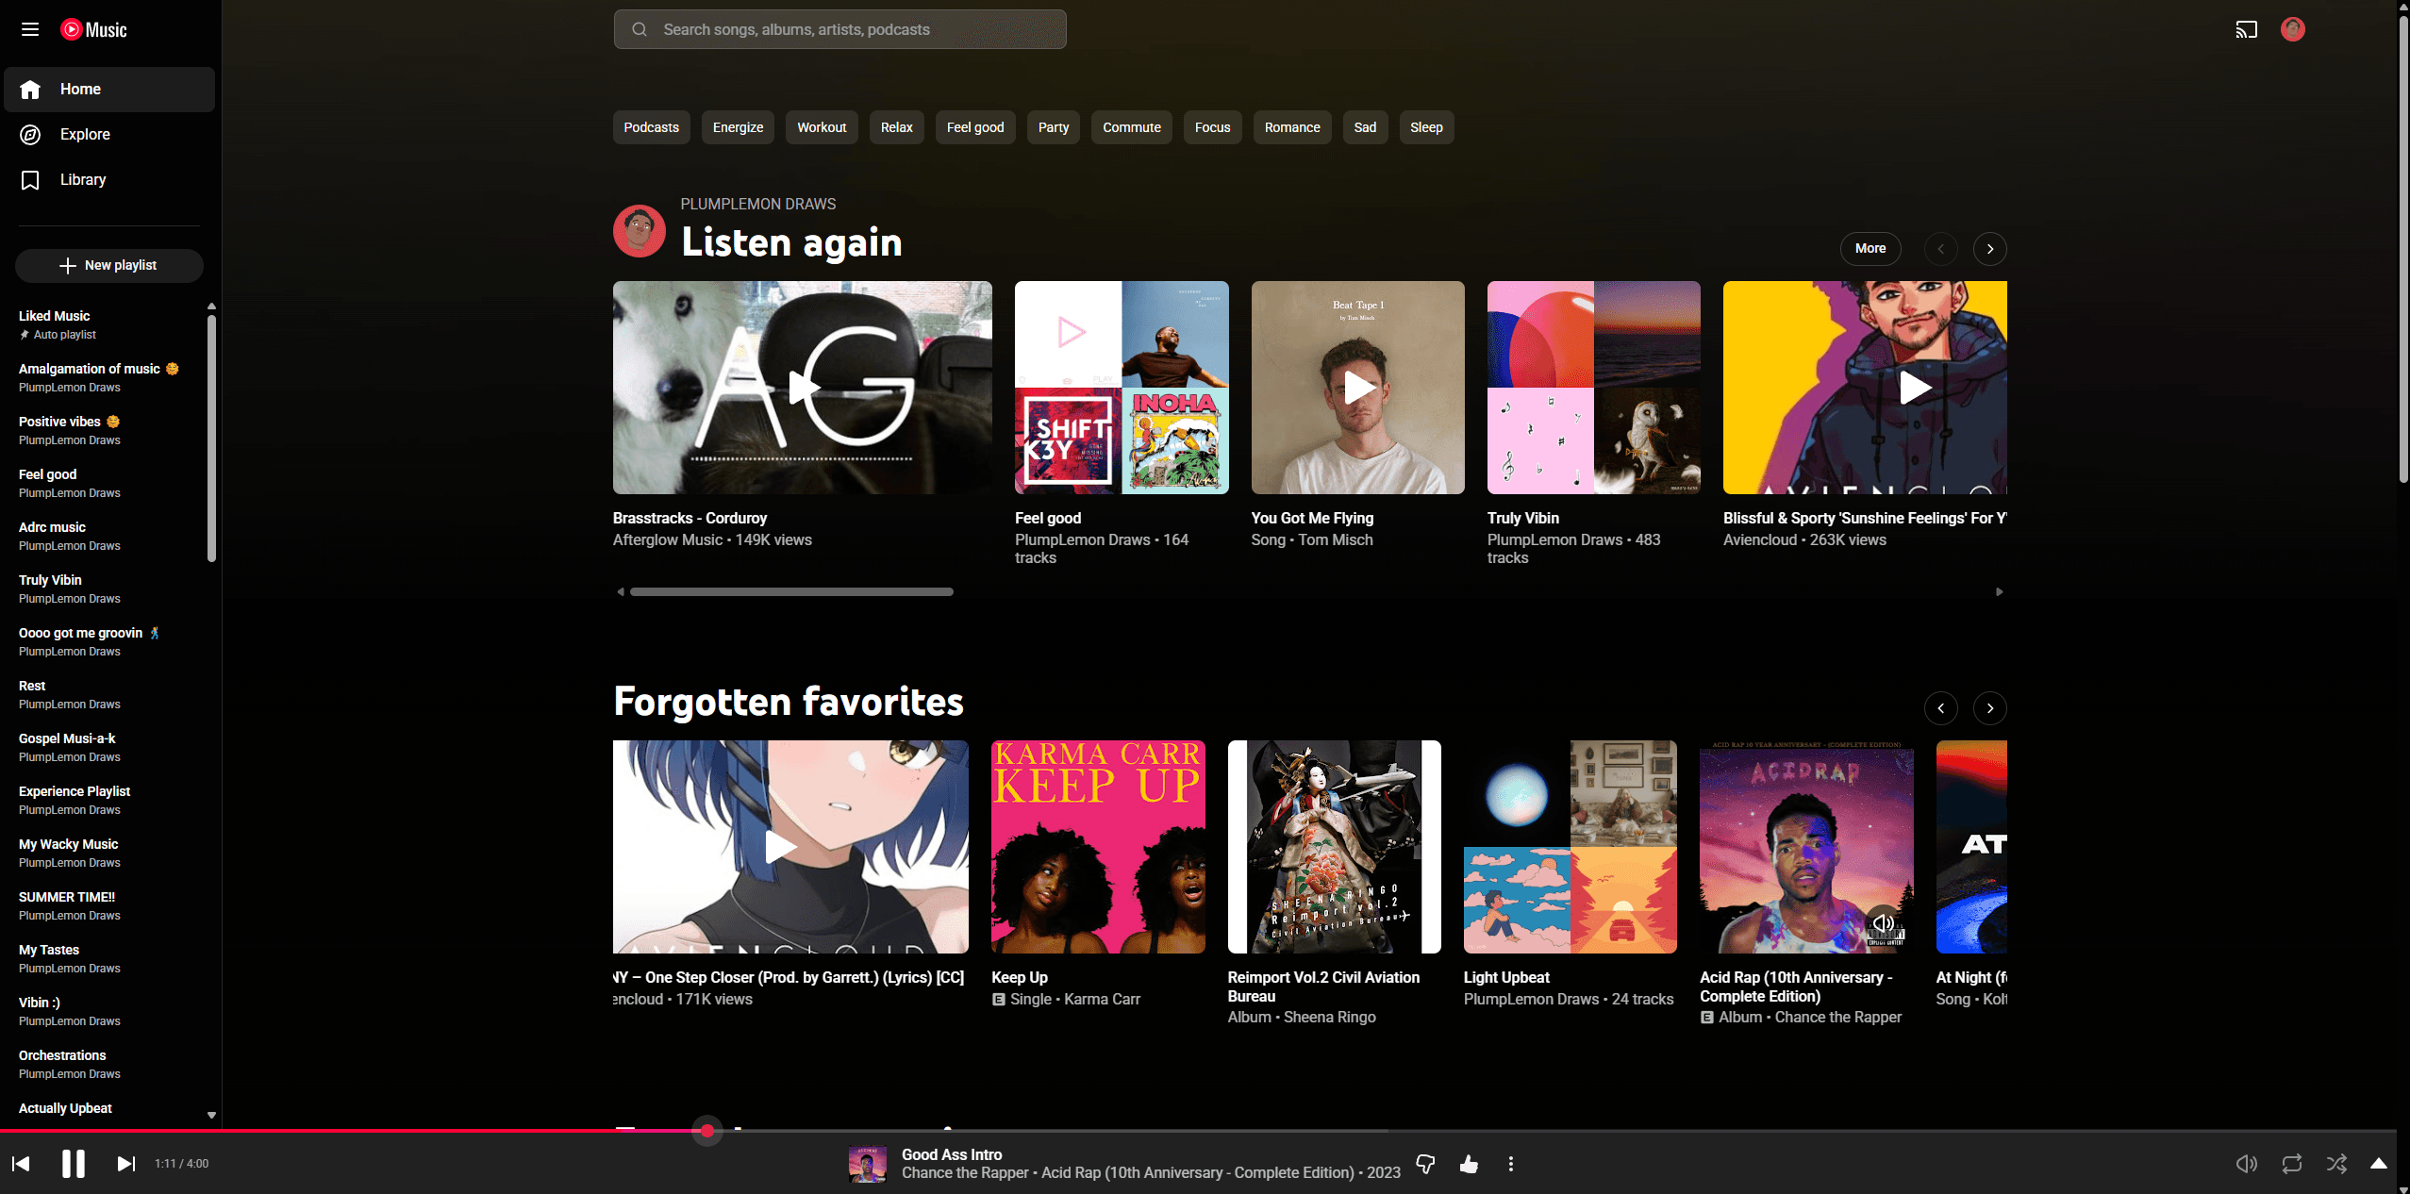Dislike the current song with thumbs down
Viewport: 2410px width, 1194px height.
tap(1425, 1164)
